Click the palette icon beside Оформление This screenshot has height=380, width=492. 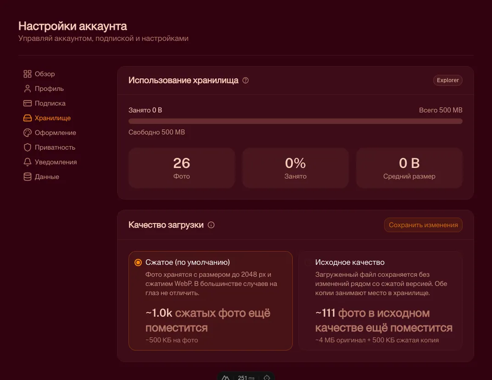(x=28, y=133)
